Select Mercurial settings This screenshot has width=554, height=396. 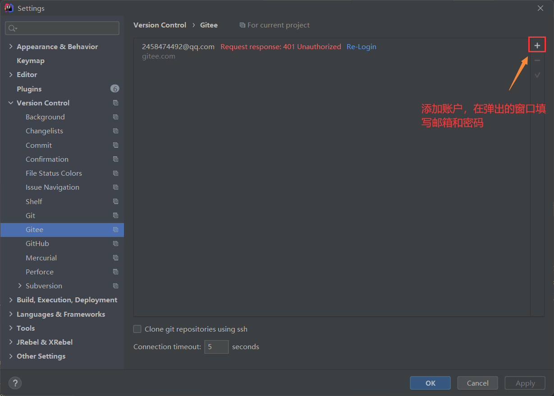pyautogui.click(x=41, y=258)
